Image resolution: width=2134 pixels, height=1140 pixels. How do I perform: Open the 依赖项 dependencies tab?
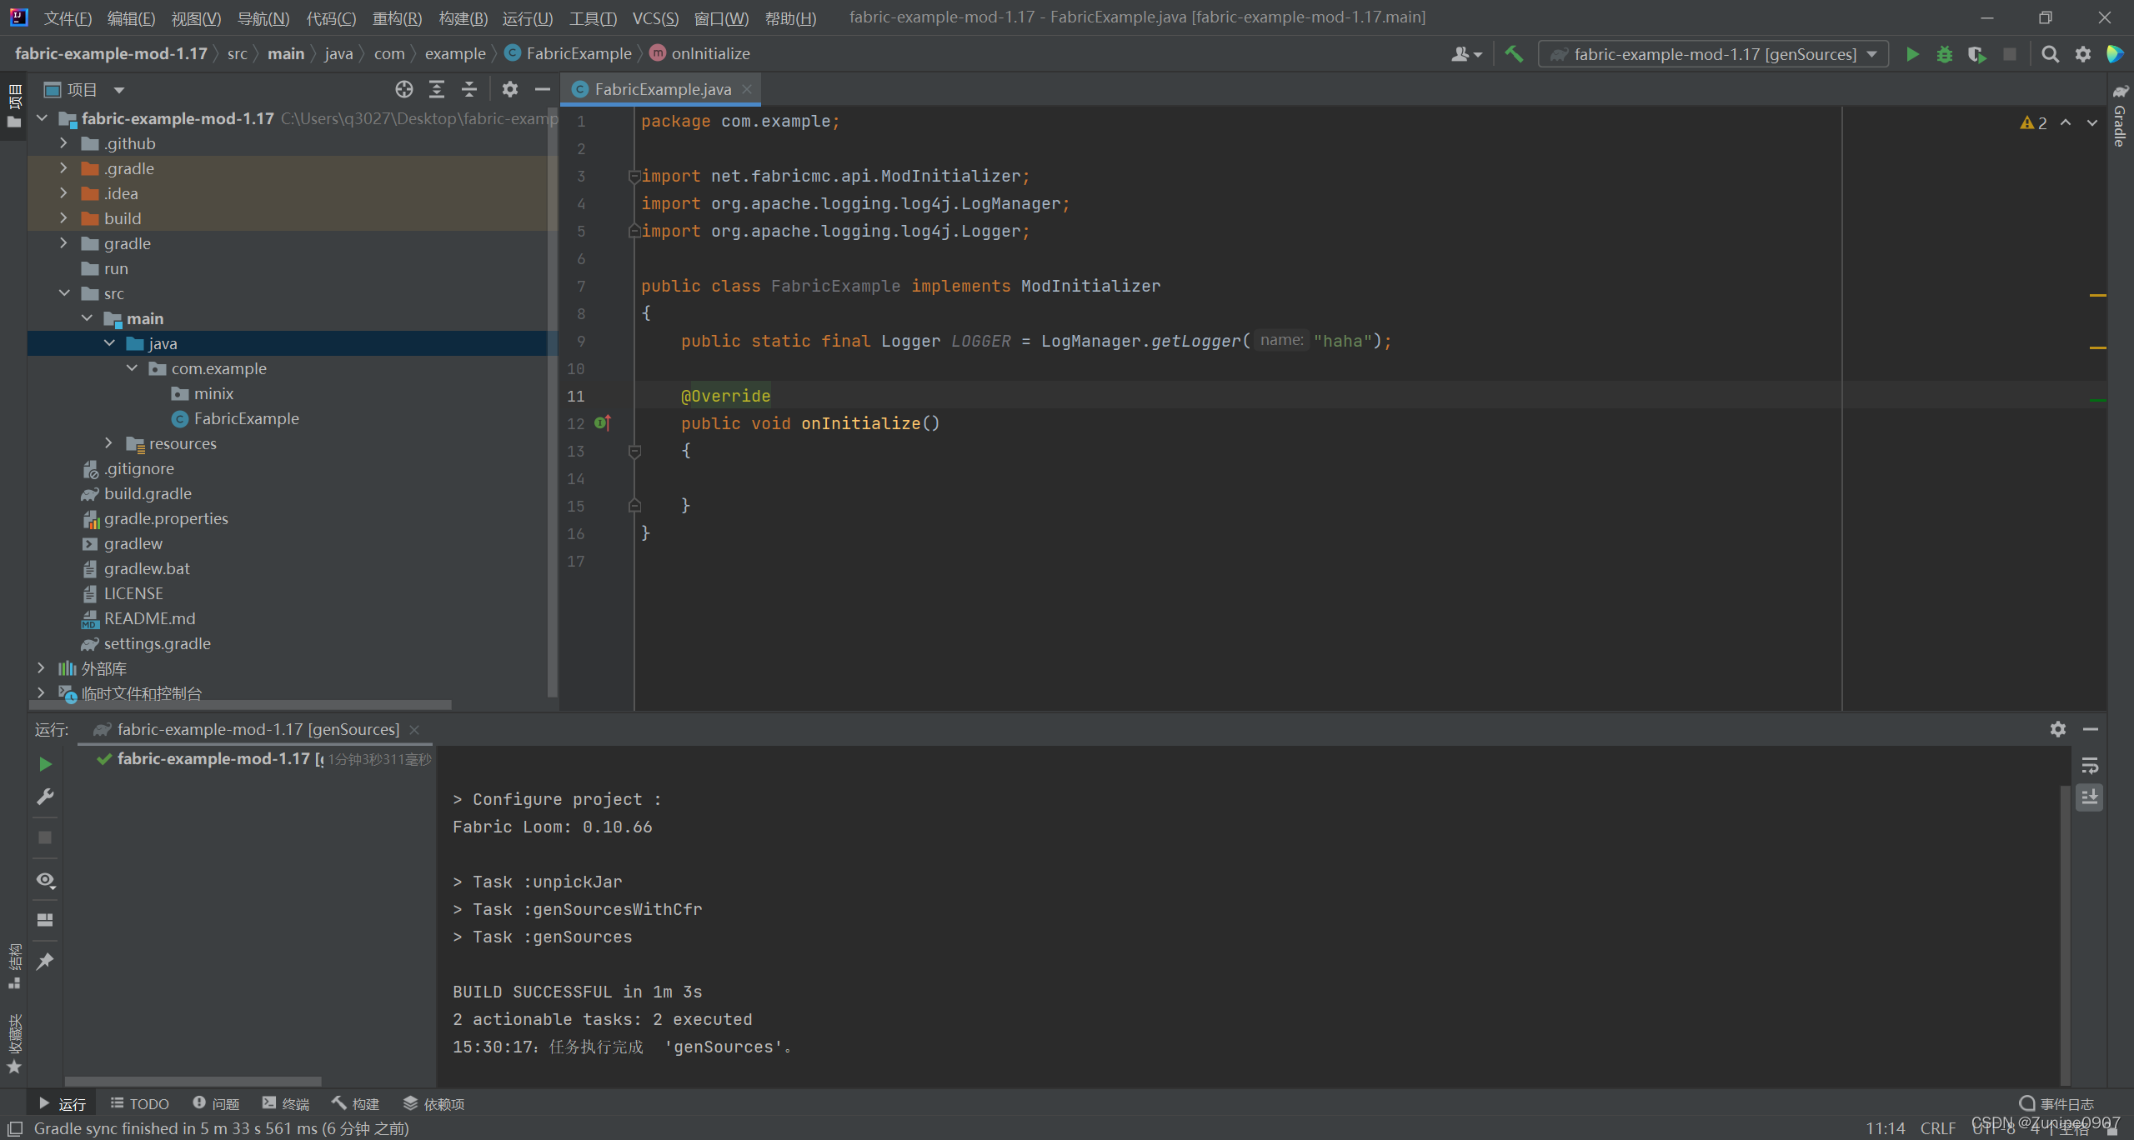coord(433,1103)
